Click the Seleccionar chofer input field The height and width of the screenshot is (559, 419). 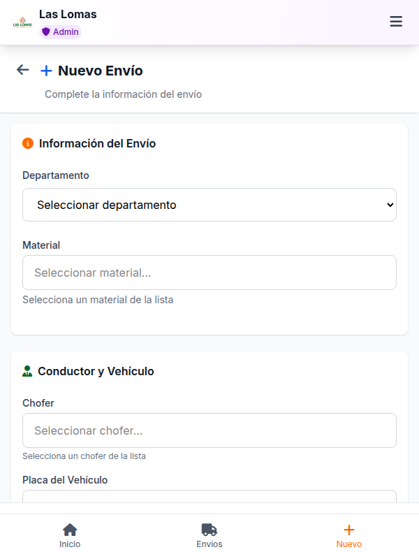[x=209, y=430]
